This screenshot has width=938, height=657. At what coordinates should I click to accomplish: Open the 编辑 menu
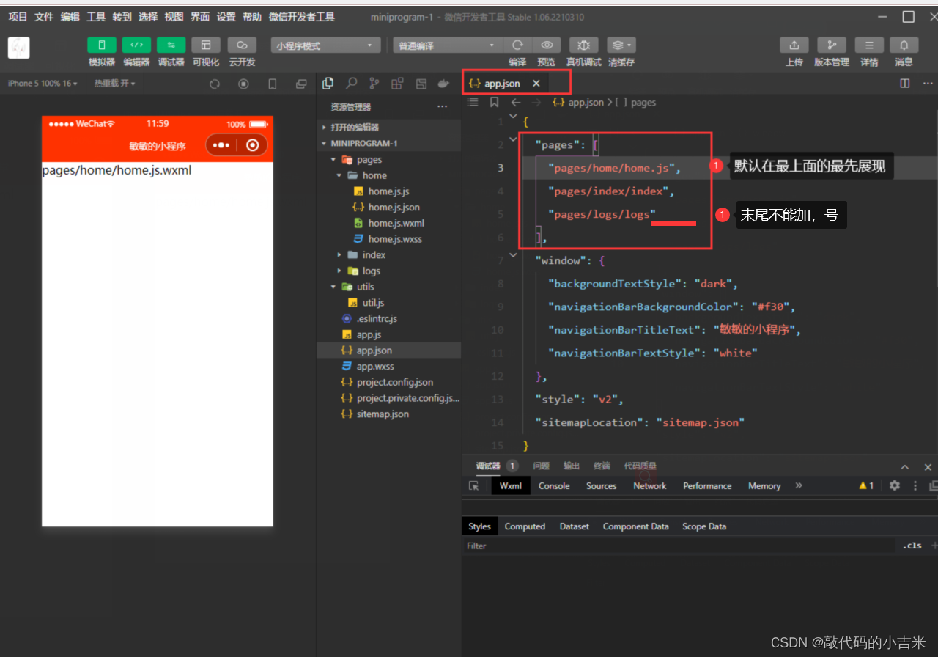70,17
